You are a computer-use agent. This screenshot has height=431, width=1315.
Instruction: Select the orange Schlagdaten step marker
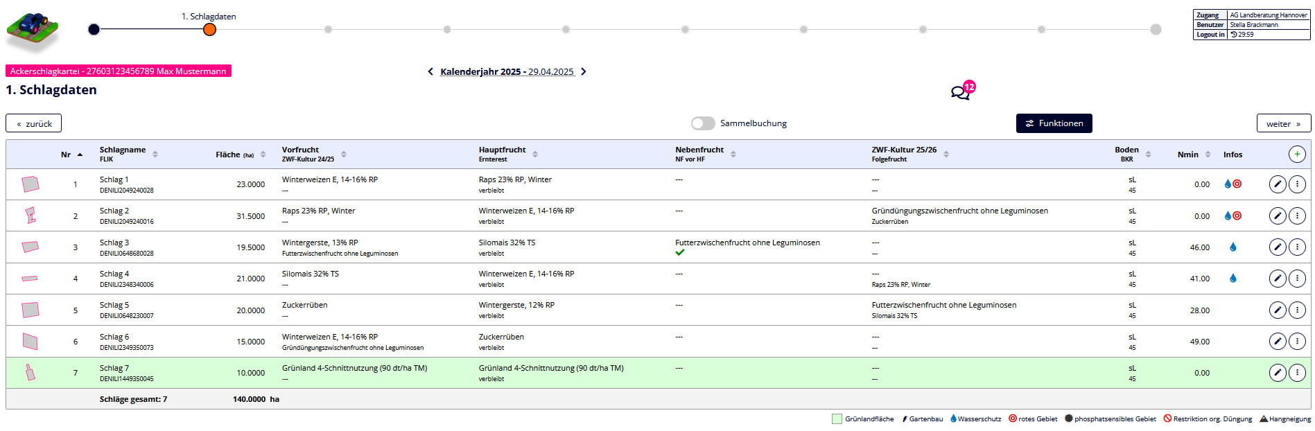click(209, 29)
